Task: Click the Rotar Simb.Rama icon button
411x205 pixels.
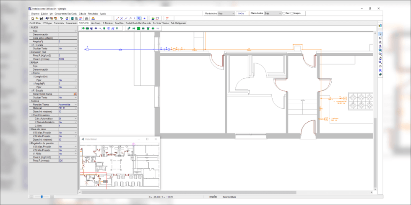Action: (75, 94)
